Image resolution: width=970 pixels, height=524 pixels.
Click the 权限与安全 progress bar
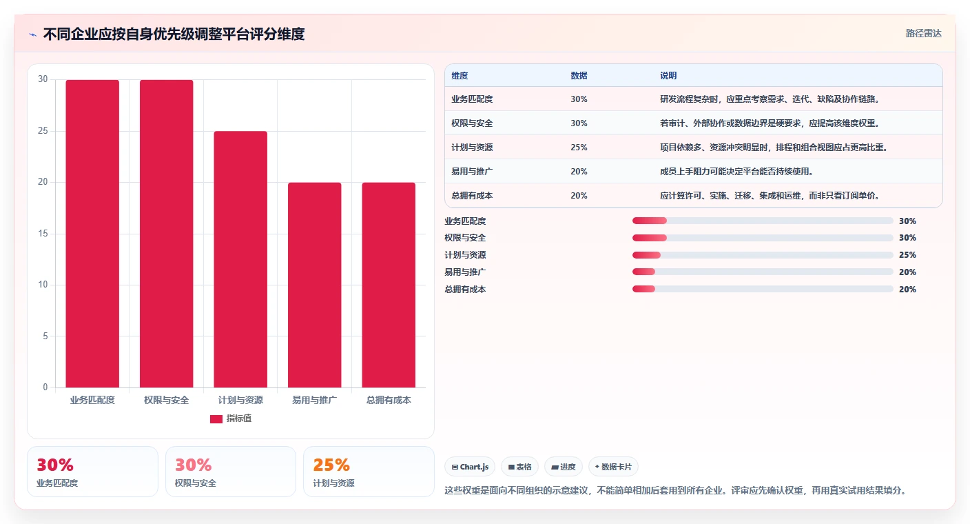(763, 238)
